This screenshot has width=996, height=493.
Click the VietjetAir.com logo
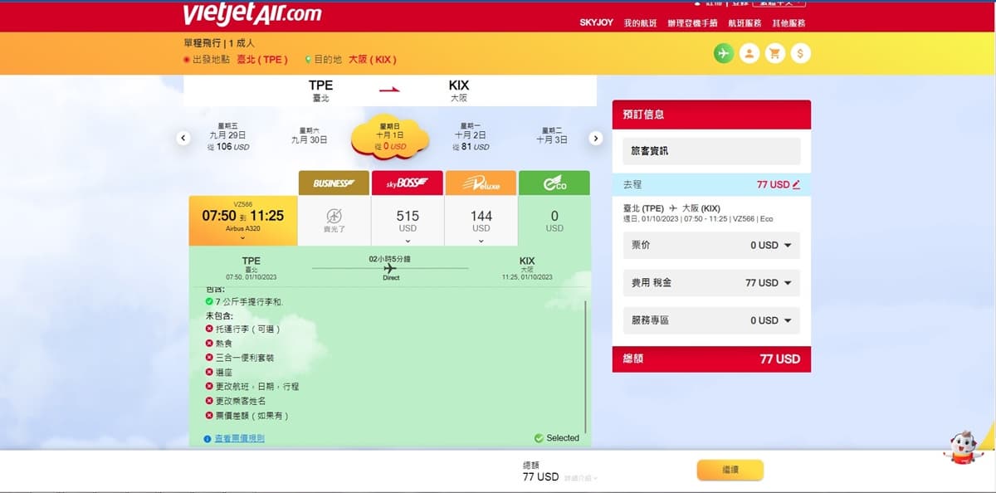coord(251,14)
